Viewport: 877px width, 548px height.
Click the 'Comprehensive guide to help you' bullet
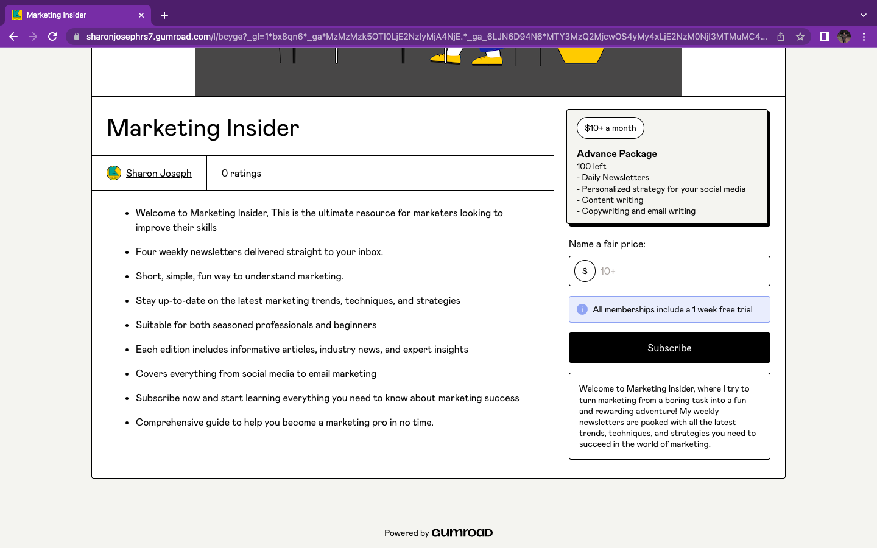click(284, 422)
